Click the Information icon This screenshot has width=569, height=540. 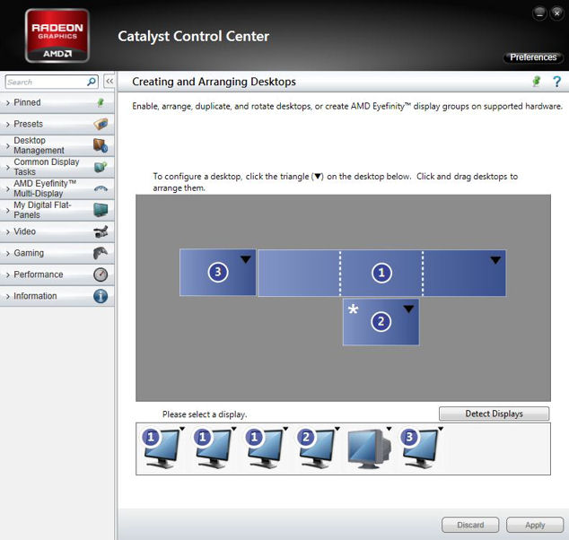pos(101,296)
